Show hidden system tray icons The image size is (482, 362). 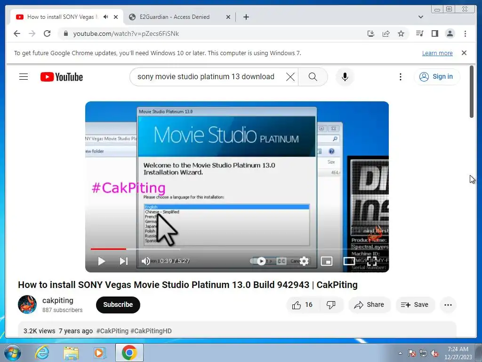click(400, 353)
